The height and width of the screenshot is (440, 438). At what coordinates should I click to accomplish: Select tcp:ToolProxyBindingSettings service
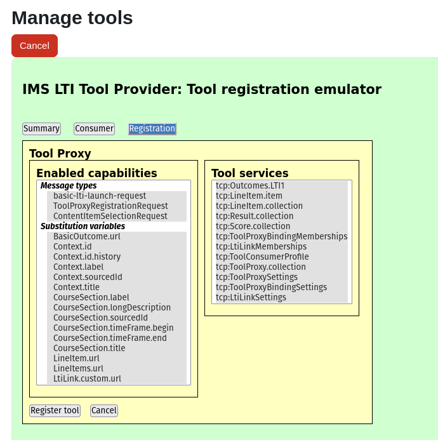pyautogui.click(x=282, y=287)
